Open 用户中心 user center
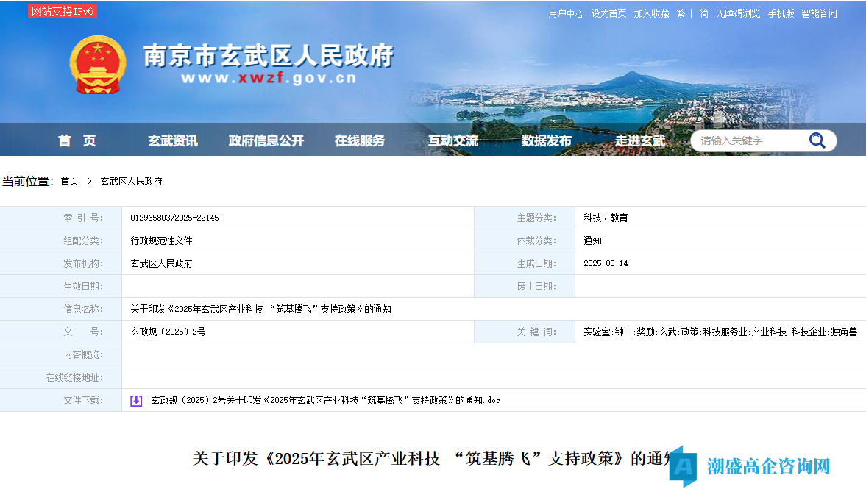This screenshot has width=866, height=492. tap(564, 13)
